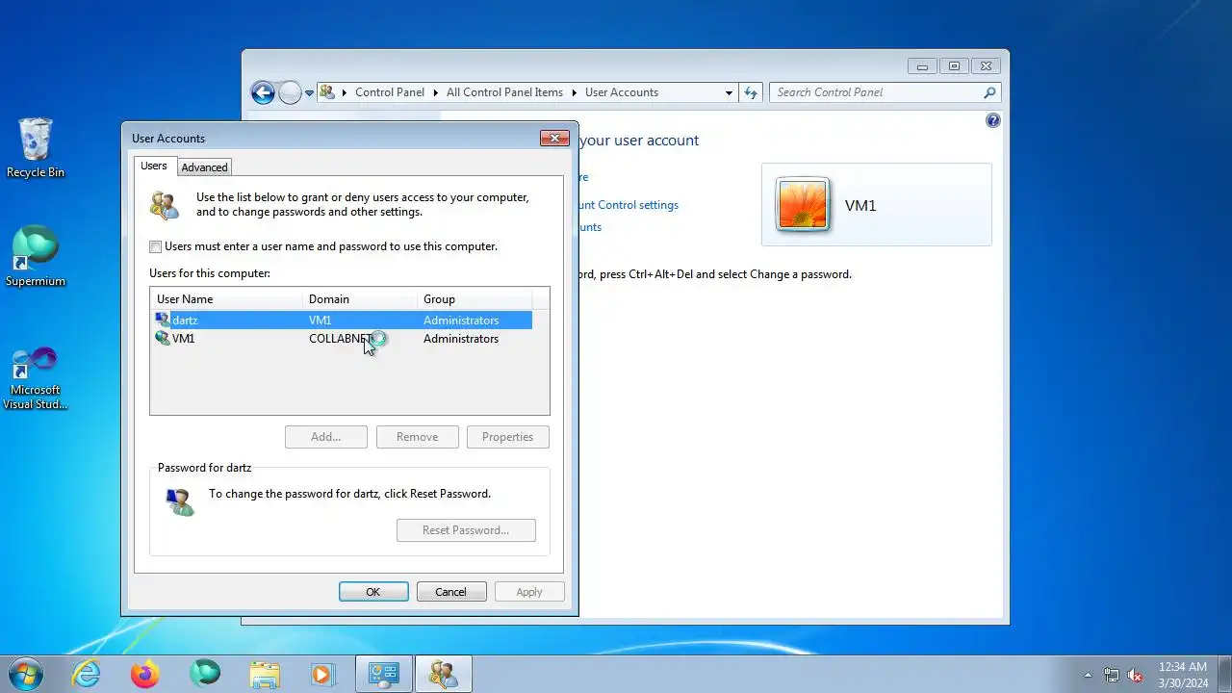Open User Account Control settings link

coord(629,205)
